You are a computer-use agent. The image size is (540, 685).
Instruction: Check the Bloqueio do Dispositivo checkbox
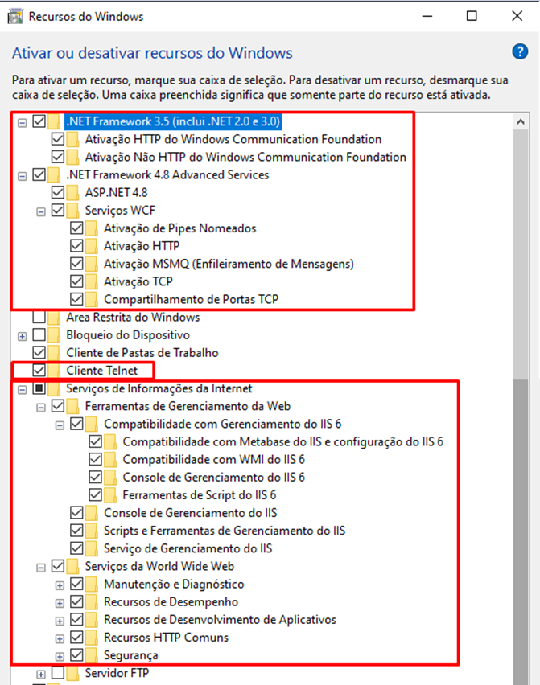point(39,334)
